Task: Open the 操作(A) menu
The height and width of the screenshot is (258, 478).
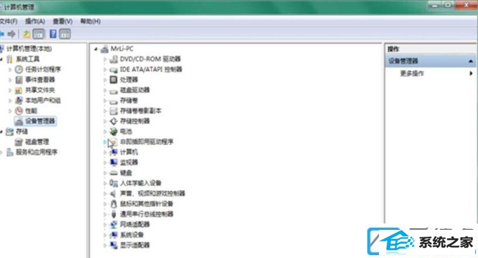Action: click(x=35, y=21)
